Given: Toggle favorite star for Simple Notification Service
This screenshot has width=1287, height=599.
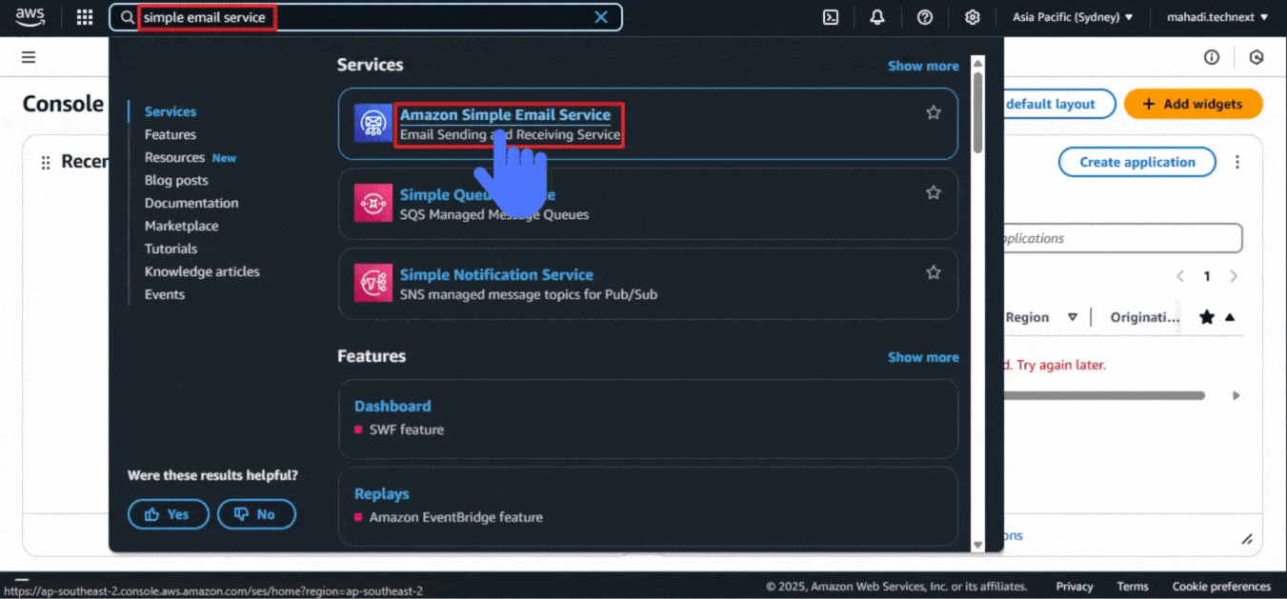Looking at the screenshot, I should pyautogui.click(x=934, y=272).
